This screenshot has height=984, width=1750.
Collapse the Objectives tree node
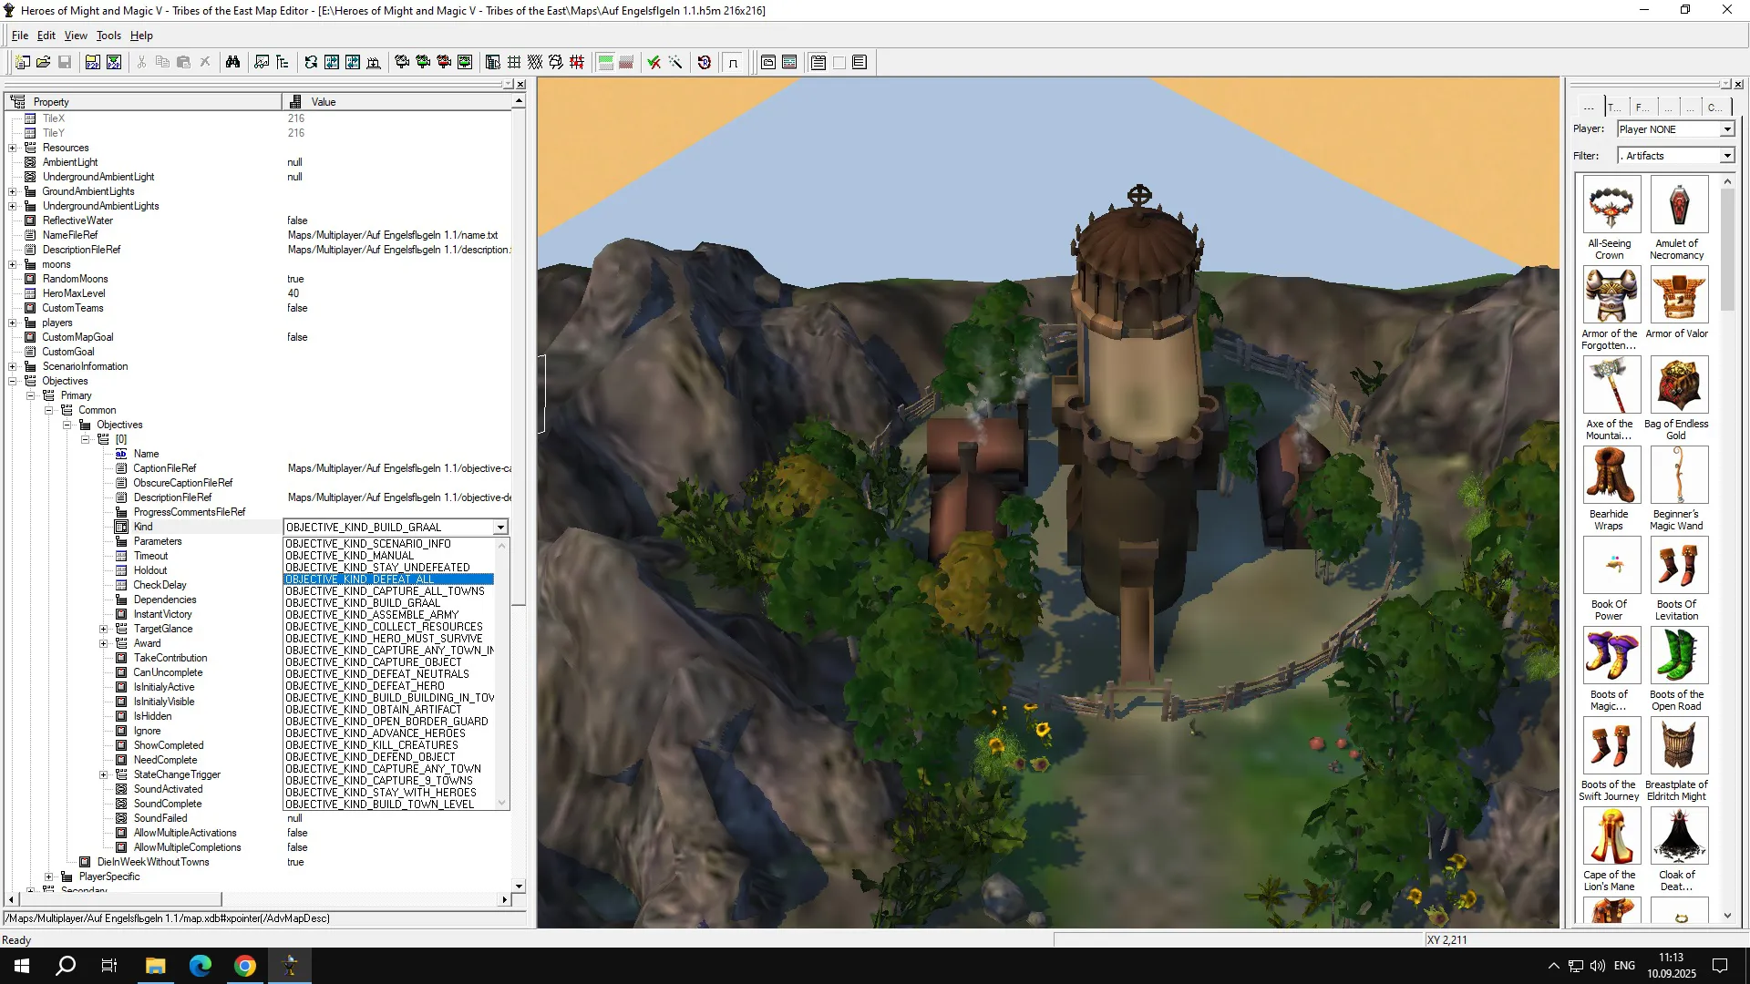[13, 381]
